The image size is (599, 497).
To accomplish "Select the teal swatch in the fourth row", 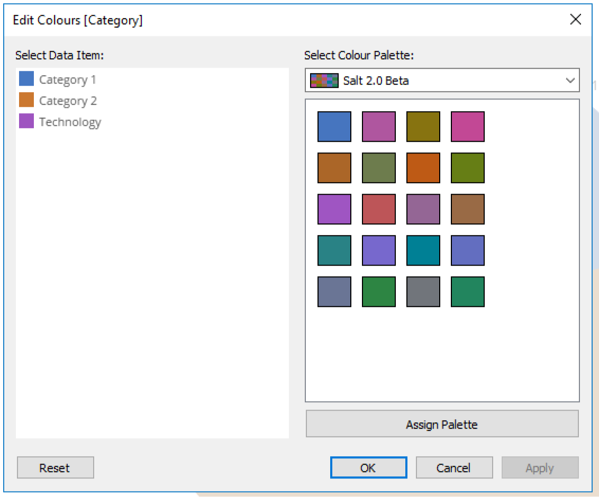I will click(334, 250).
